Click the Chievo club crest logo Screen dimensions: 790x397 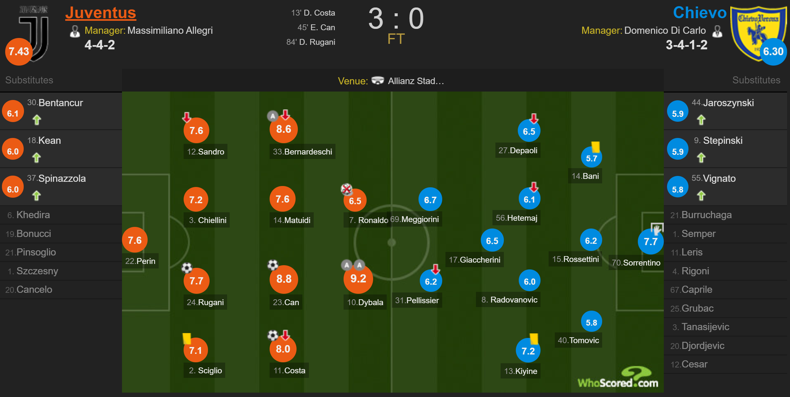coord(758,33)
